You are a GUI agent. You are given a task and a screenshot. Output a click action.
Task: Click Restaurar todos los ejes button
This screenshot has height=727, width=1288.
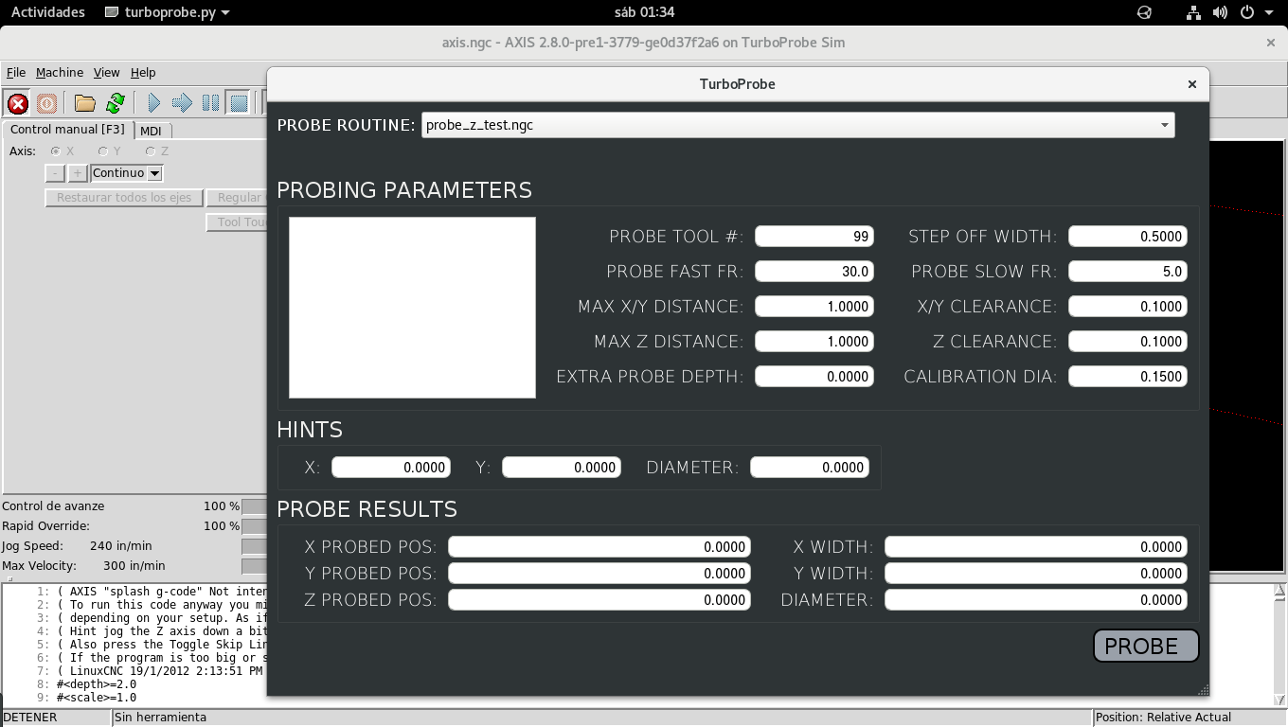coord(124,198)
